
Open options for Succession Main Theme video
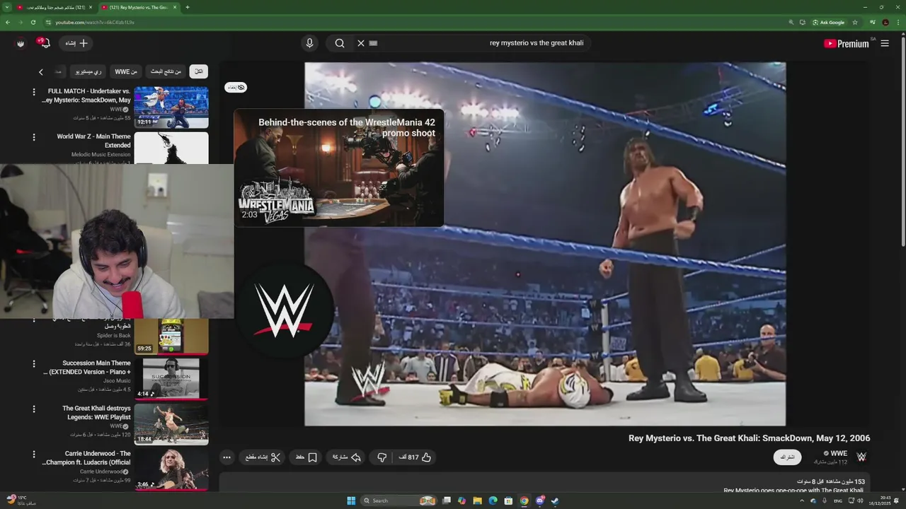(33, 364)
